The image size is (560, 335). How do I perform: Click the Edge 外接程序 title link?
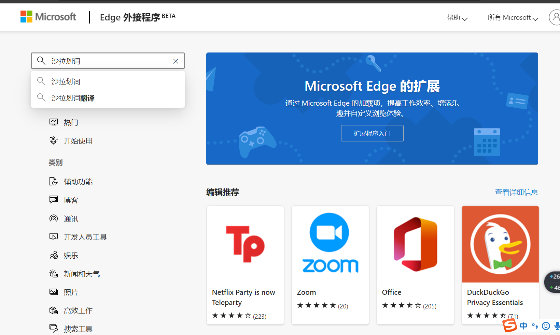(x=138, y=17)
